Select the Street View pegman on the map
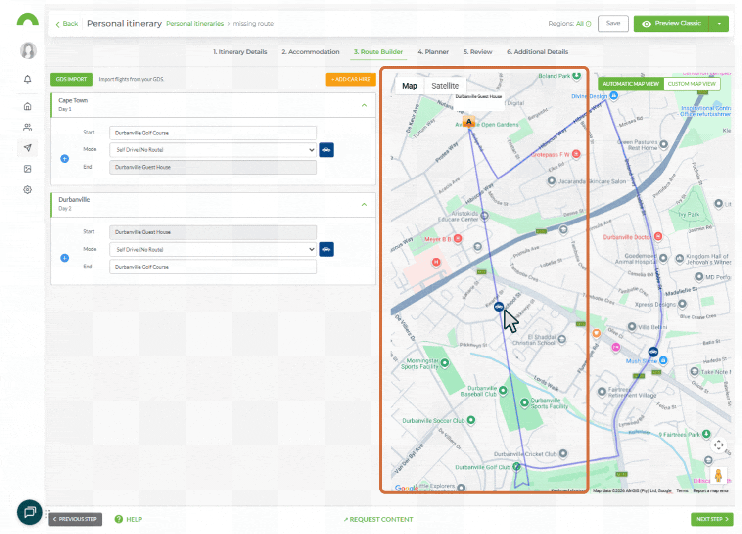This screenshot has width=742, height=534. 718,476
